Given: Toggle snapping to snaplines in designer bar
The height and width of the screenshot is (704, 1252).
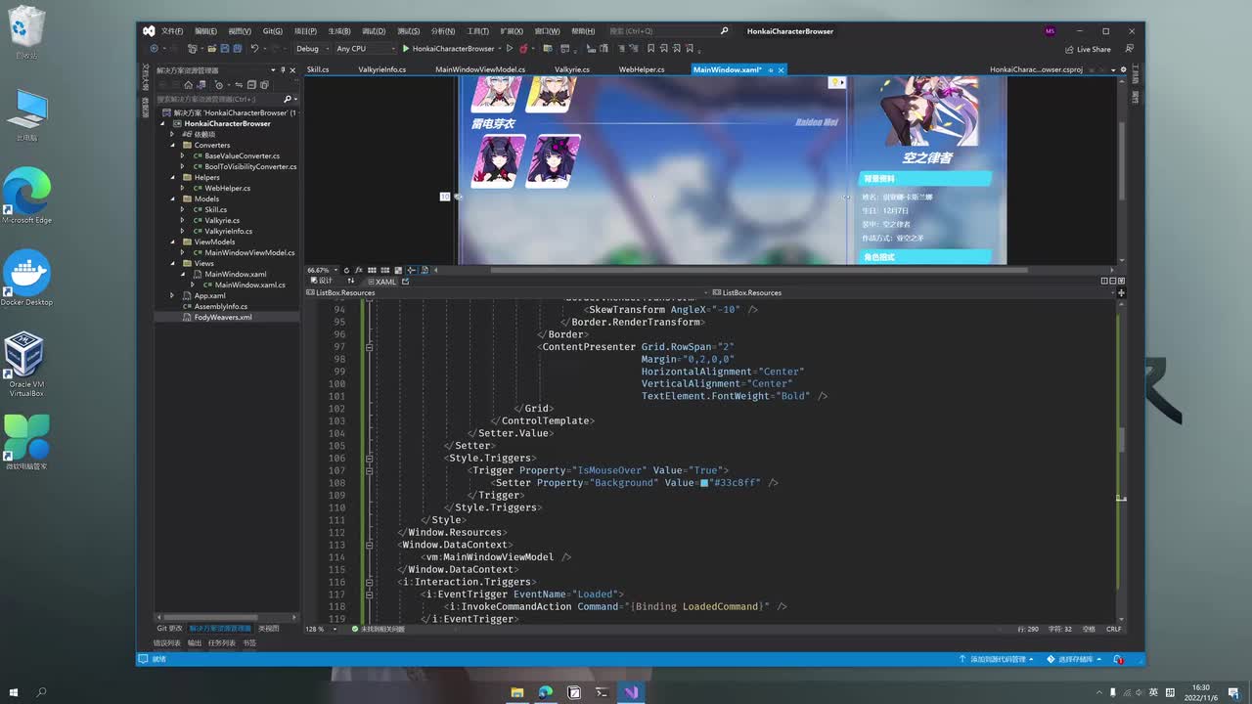Looking at the screenshot, I should pyautogui.click(x=411, y=270).
